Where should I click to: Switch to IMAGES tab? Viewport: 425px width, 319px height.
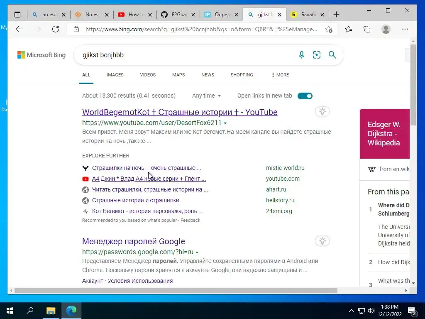tap(115, 75)
